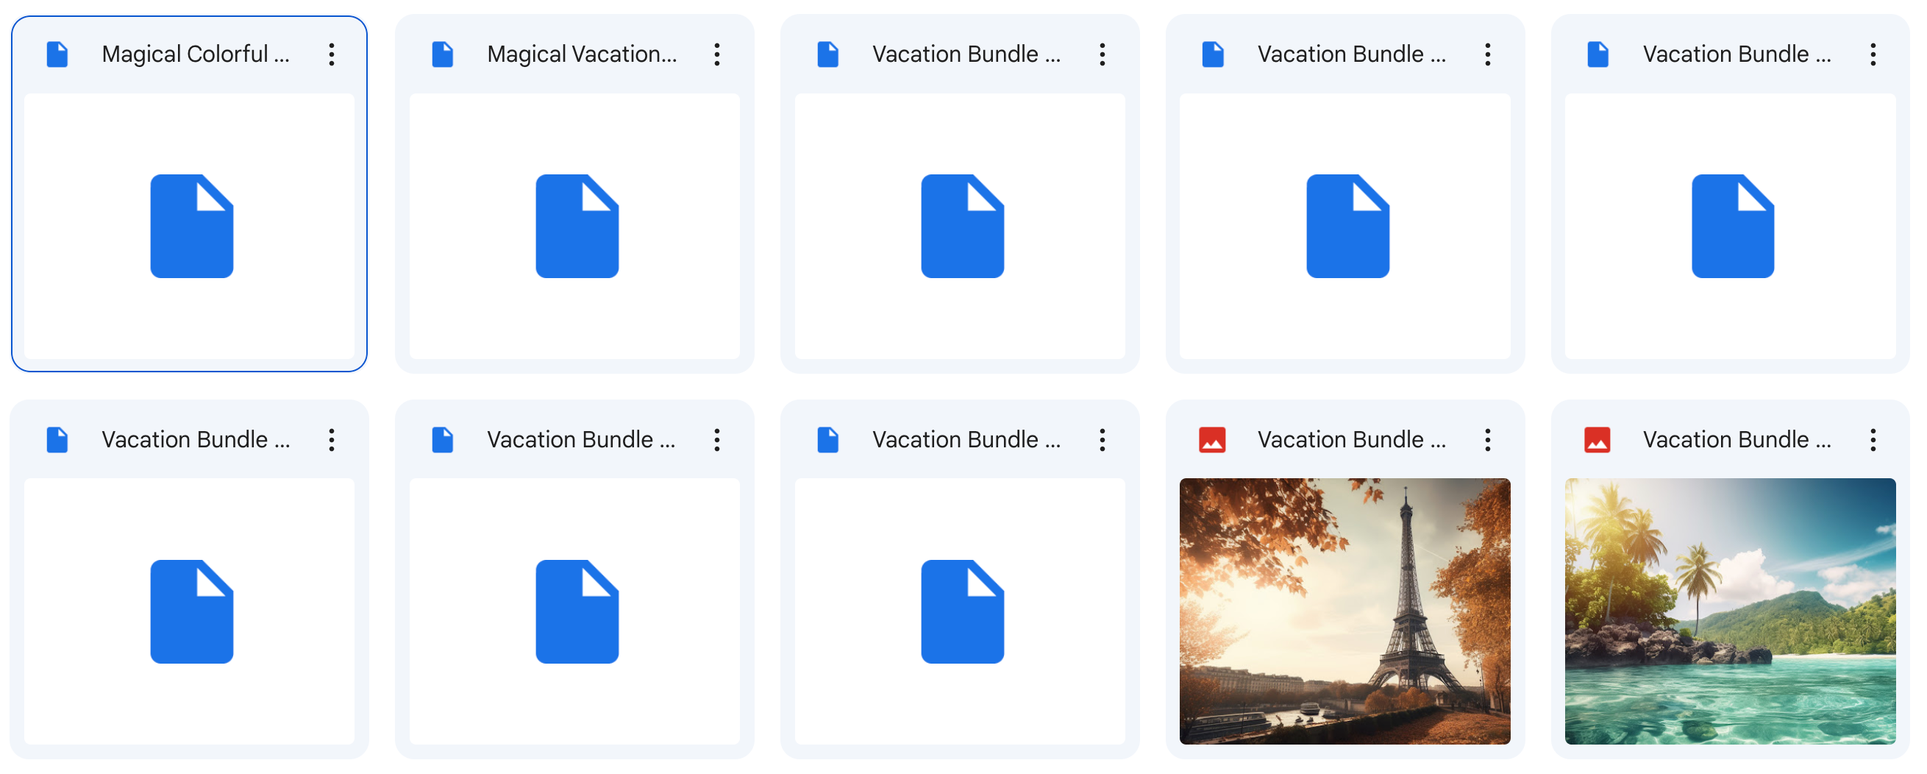
Task: Click the small file icon beside Magical Colorful title
Action: (x=57, y=53)
